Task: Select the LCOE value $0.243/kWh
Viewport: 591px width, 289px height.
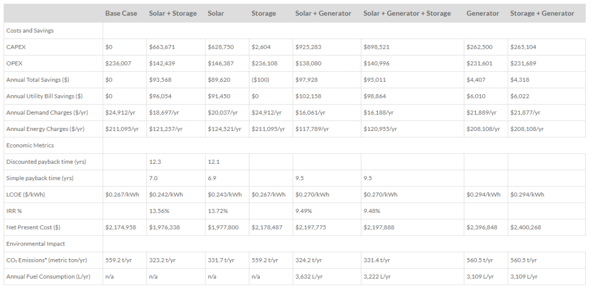Action: 225,194
